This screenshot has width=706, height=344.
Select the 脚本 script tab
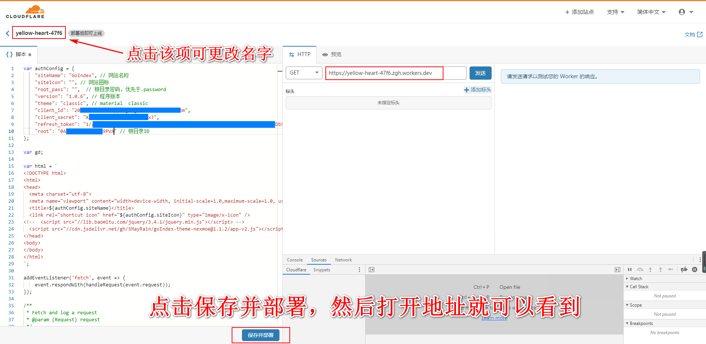coord(19,54)
